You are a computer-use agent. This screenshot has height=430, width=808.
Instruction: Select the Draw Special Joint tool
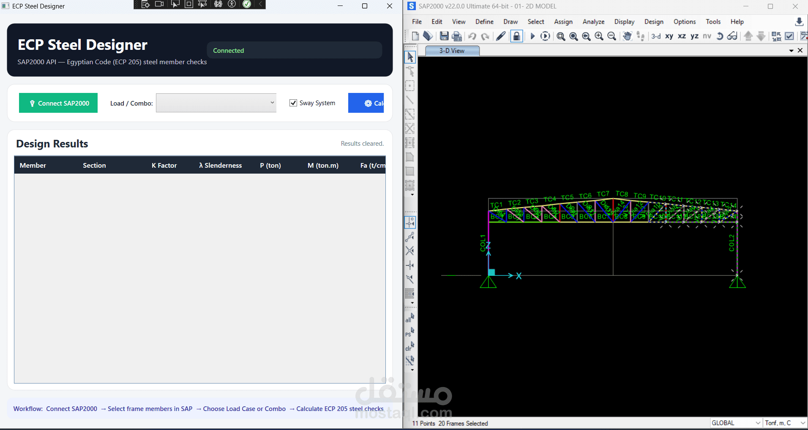click(410, 86)
